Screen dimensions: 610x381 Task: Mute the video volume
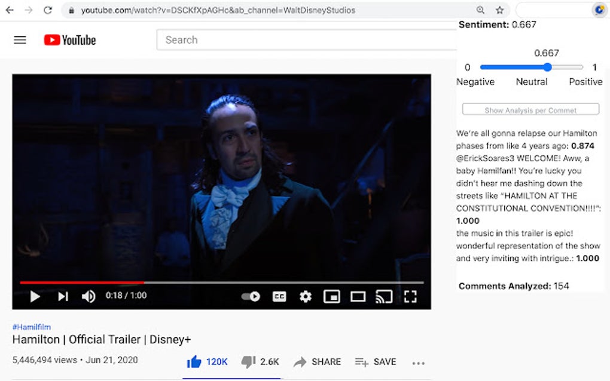coord(89,296)
